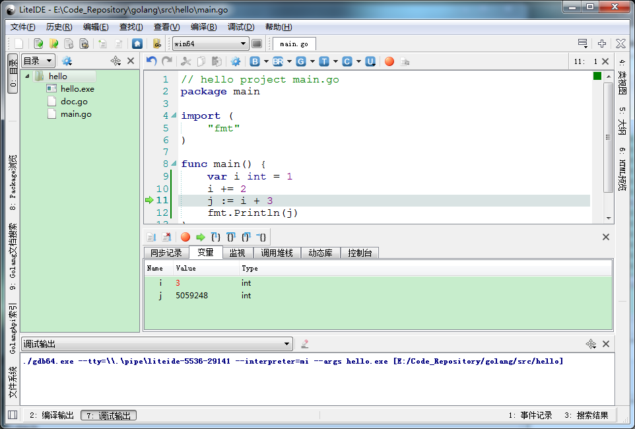The height and width of the screenshot is (429, 635).
Task: Toggle the 2: 编译输出 bottom panel button
Action: [x=51, y=415]
